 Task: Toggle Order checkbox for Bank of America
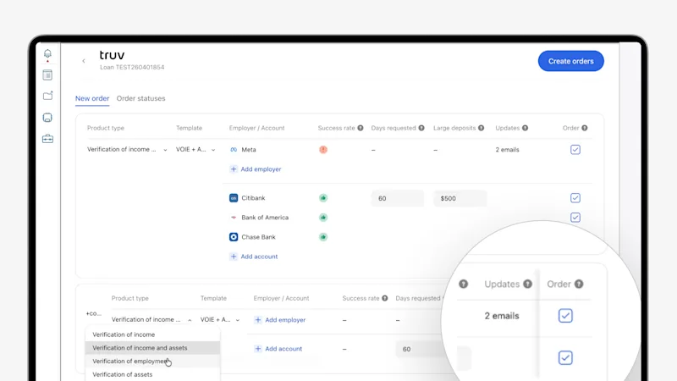pos(575,218)
